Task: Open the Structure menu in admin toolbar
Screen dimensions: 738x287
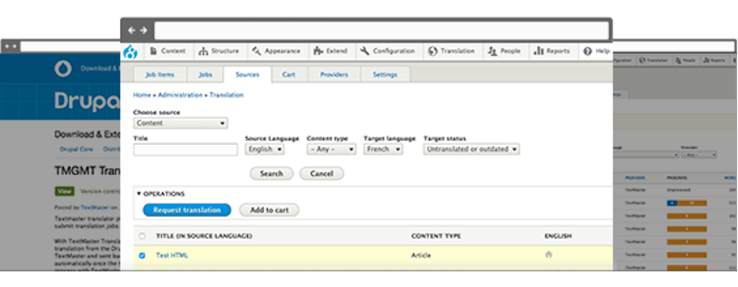Action: point(219,51)
